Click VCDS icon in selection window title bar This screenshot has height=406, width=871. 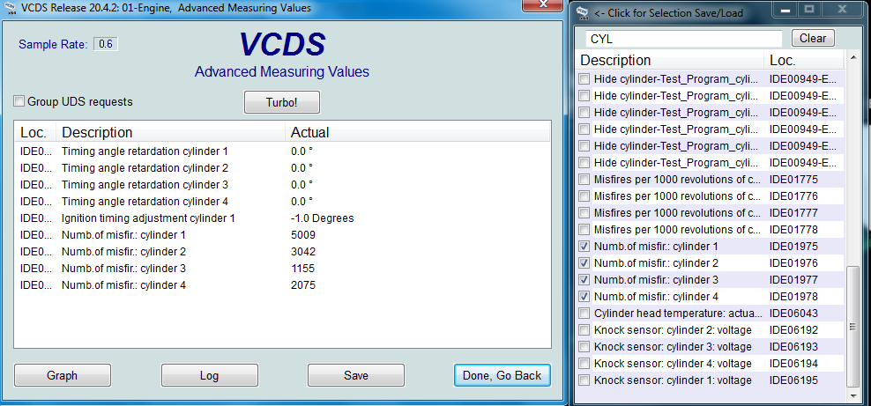click(584, 12)
